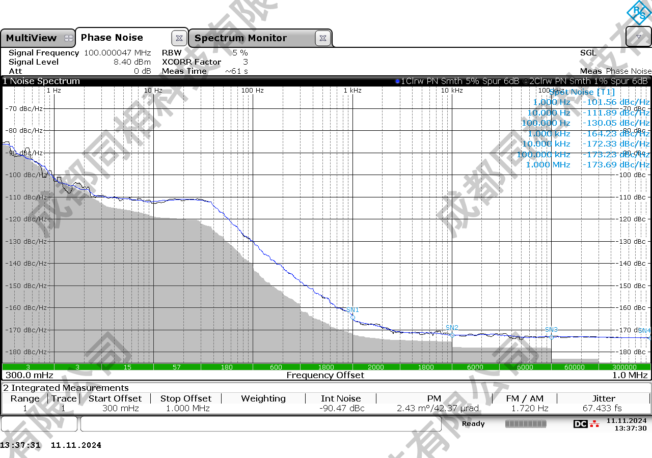Select spot noise marker SN2
652x458 pixels.
point(452,334)
